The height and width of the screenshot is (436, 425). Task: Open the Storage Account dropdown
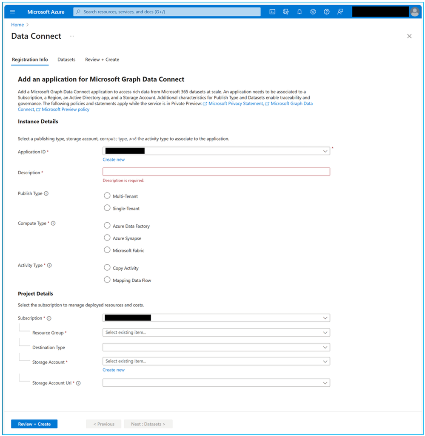coord(216,361)
